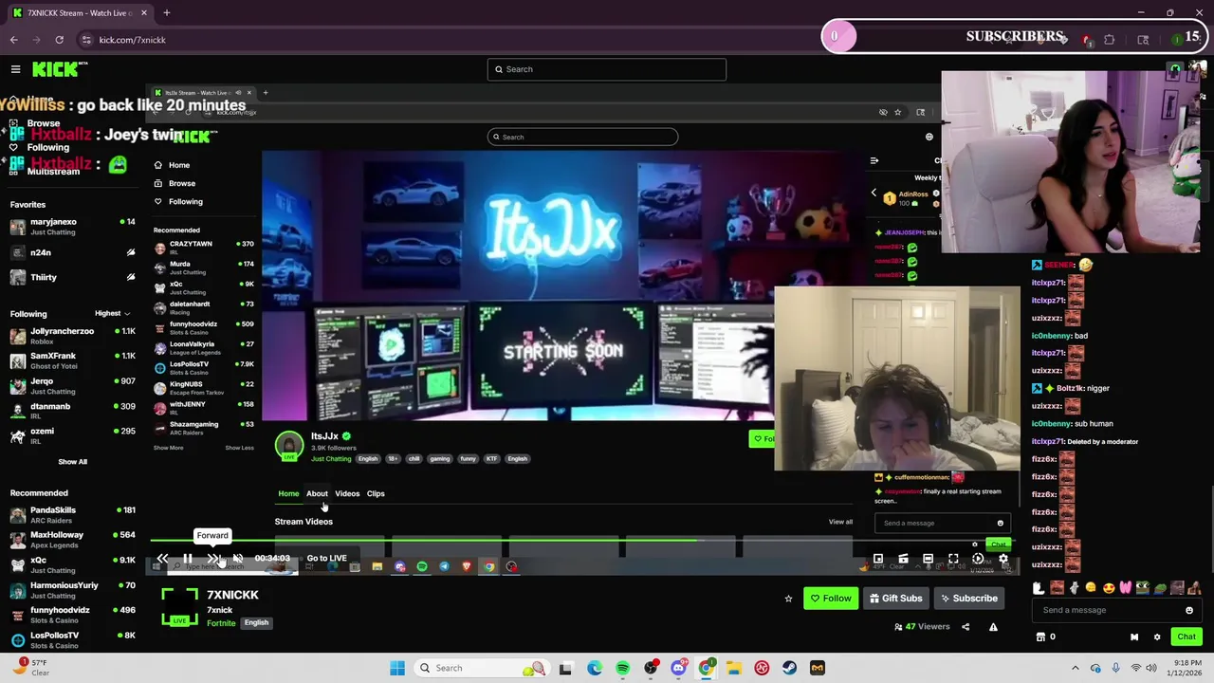This screenshot has width=1214, height=683.
Task: Send message with green Chat button
Action: tap(1186, 637)
